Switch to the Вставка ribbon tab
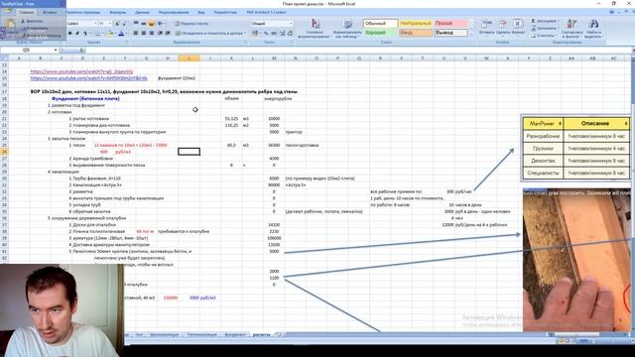The image size is (635, 357). [51, 12]
